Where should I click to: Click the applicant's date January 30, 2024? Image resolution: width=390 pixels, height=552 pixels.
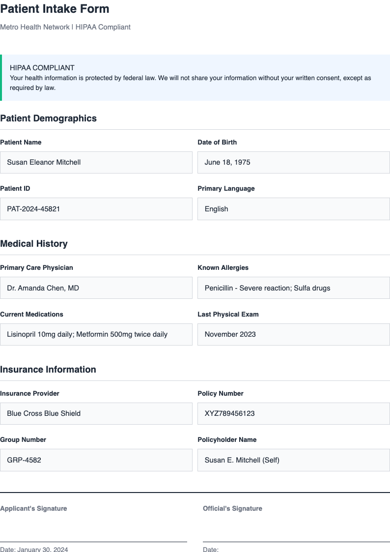pos(34,549)
